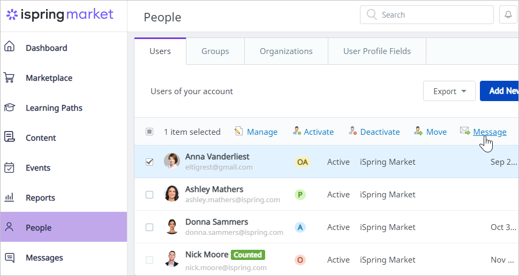Click the green P role badge
Viewport: 519px width, 276px height.
point(300,195)
